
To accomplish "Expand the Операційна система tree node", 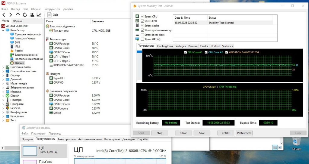I will (x=3, y=71).
